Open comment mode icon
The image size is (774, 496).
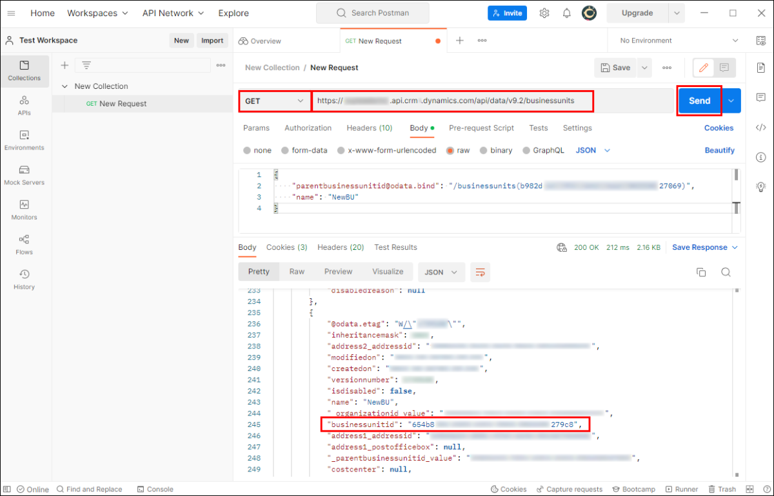point(724,68)
